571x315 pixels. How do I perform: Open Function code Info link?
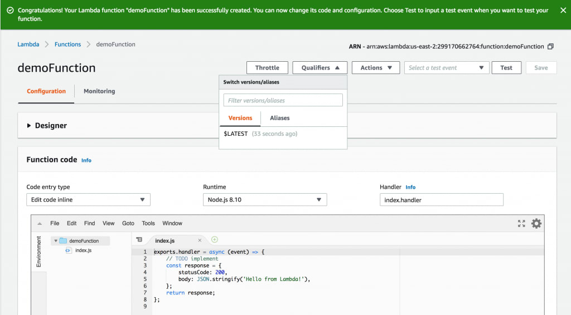pos(86,160)
